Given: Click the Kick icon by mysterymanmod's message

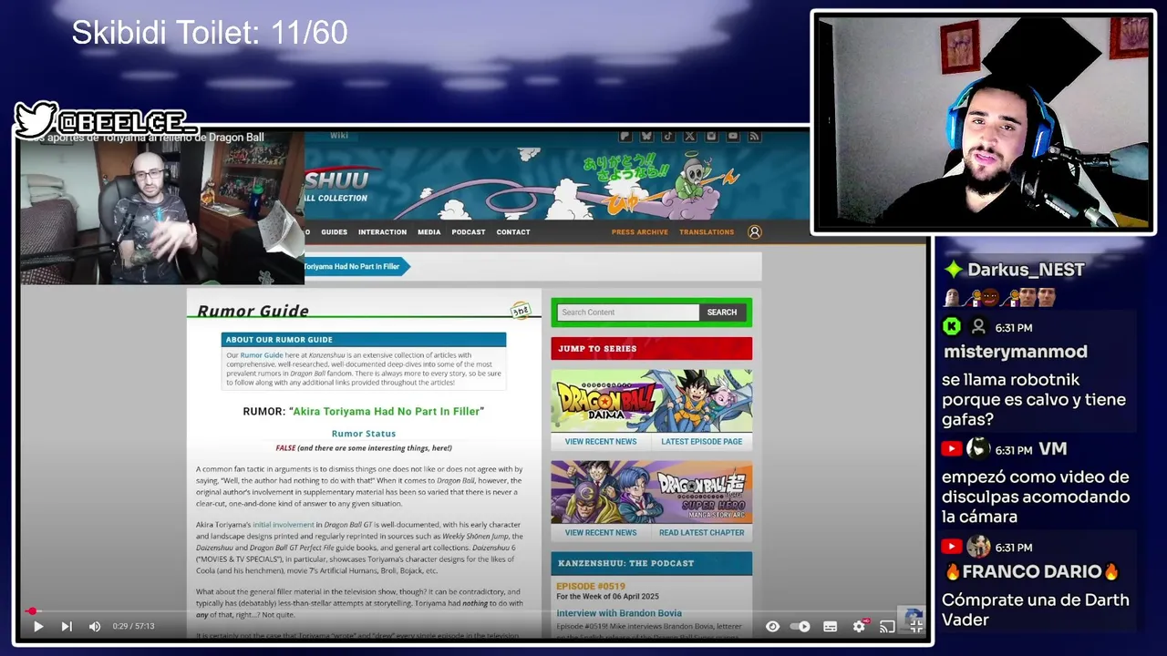Looking at the screenshot, I should [x=952, y=326].
